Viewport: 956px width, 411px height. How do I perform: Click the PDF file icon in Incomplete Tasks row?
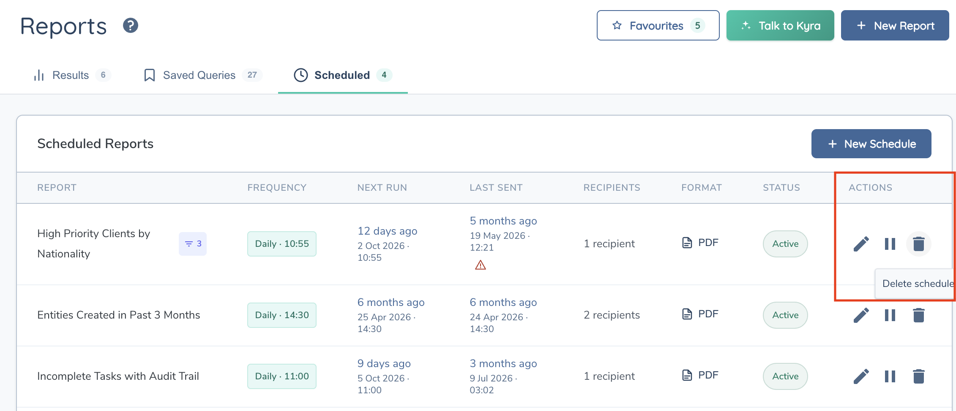coord(687,375)
